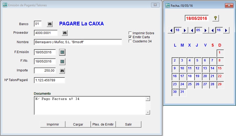This screenshot has width=236, height=136.
Task: Decrease month using left arrow before 05
Action: (x=192, y=31)
